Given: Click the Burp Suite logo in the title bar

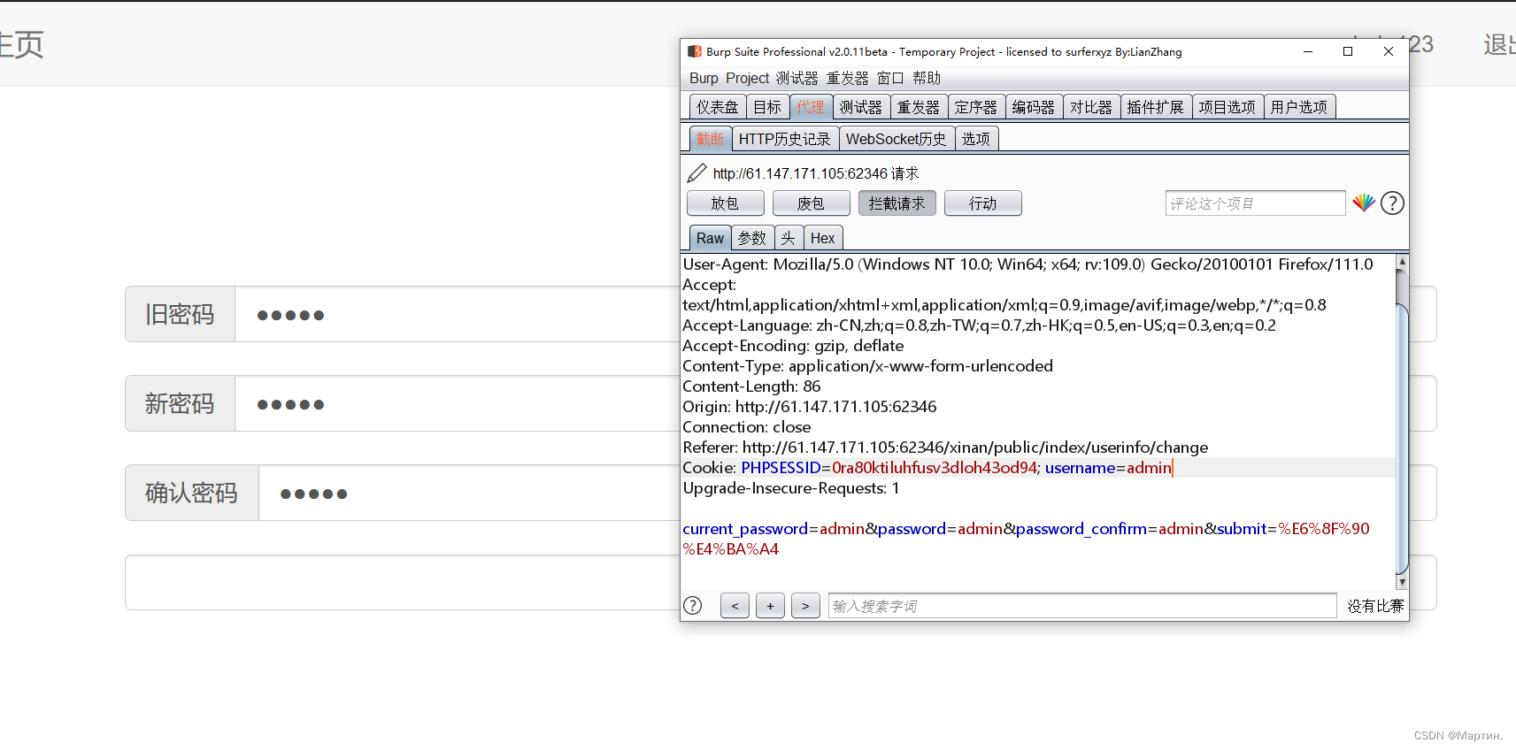Looking at the screenshot, I should tap(695, 51).
